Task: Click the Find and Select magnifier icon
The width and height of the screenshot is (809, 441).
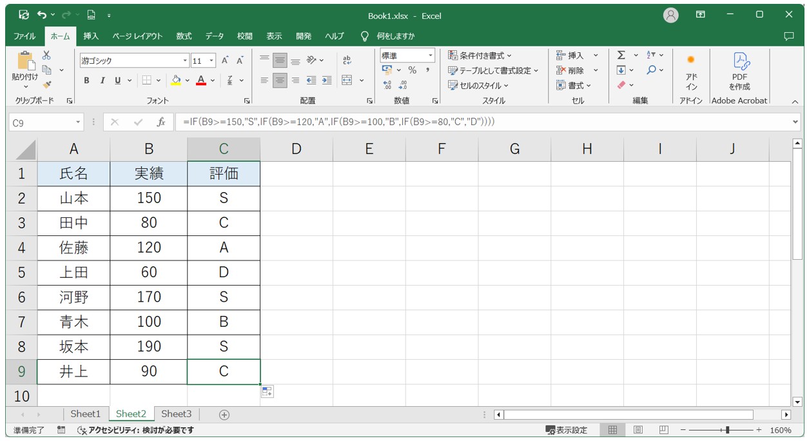Action: click(x=651, y=70)
